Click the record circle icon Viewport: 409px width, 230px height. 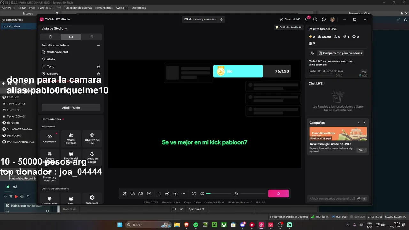coord(167,194)
